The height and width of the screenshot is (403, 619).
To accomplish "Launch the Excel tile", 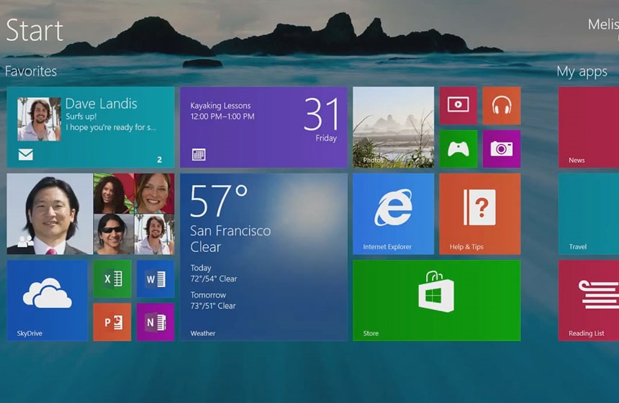I will 112,279.
